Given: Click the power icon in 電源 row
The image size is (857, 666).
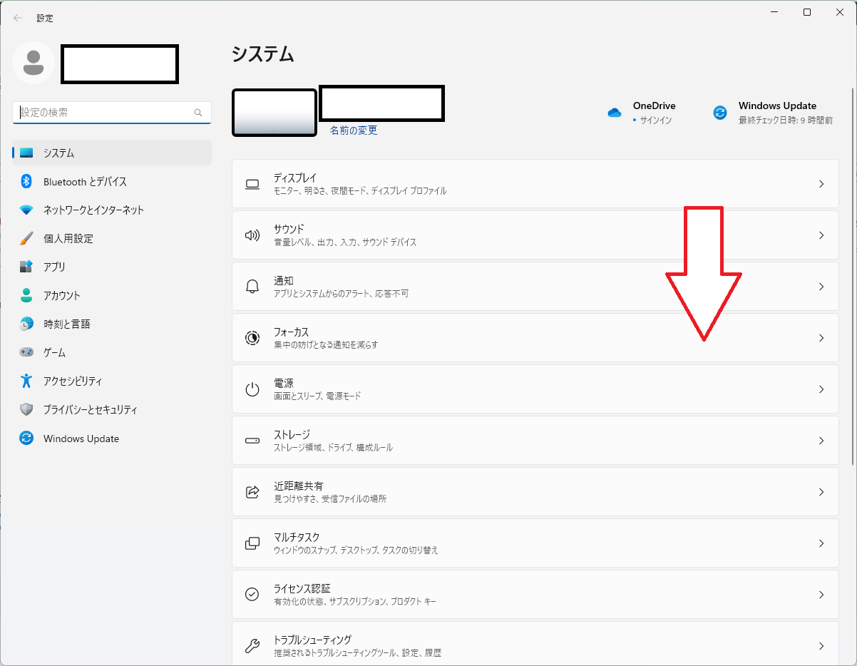Looking at the screenshot, I should tap(252, 389).
